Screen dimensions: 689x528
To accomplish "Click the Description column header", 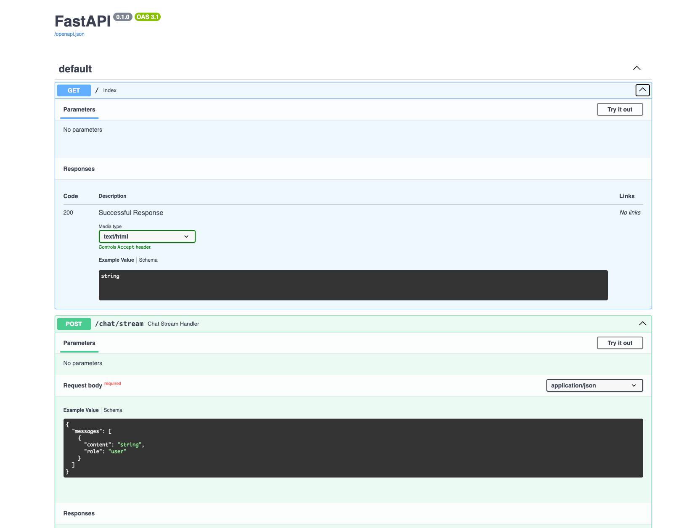I will (x=112, y=196).
